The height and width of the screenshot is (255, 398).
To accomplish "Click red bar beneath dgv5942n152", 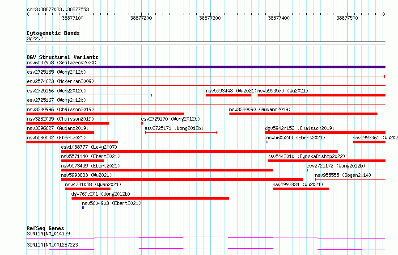I will pos(326,133).
